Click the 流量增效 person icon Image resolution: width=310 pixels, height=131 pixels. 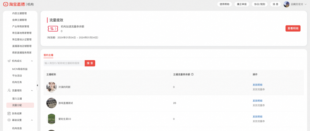pos(9,90)
